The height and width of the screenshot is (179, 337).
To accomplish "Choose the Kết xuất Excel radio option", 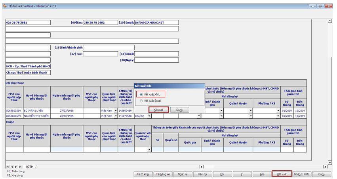I will coord(142,101).
